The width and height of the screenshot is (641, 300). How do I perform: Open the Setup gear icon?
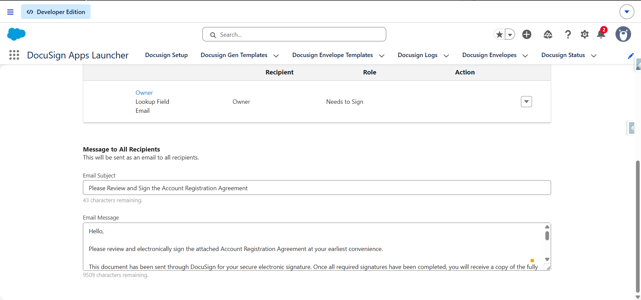[584, 34]
